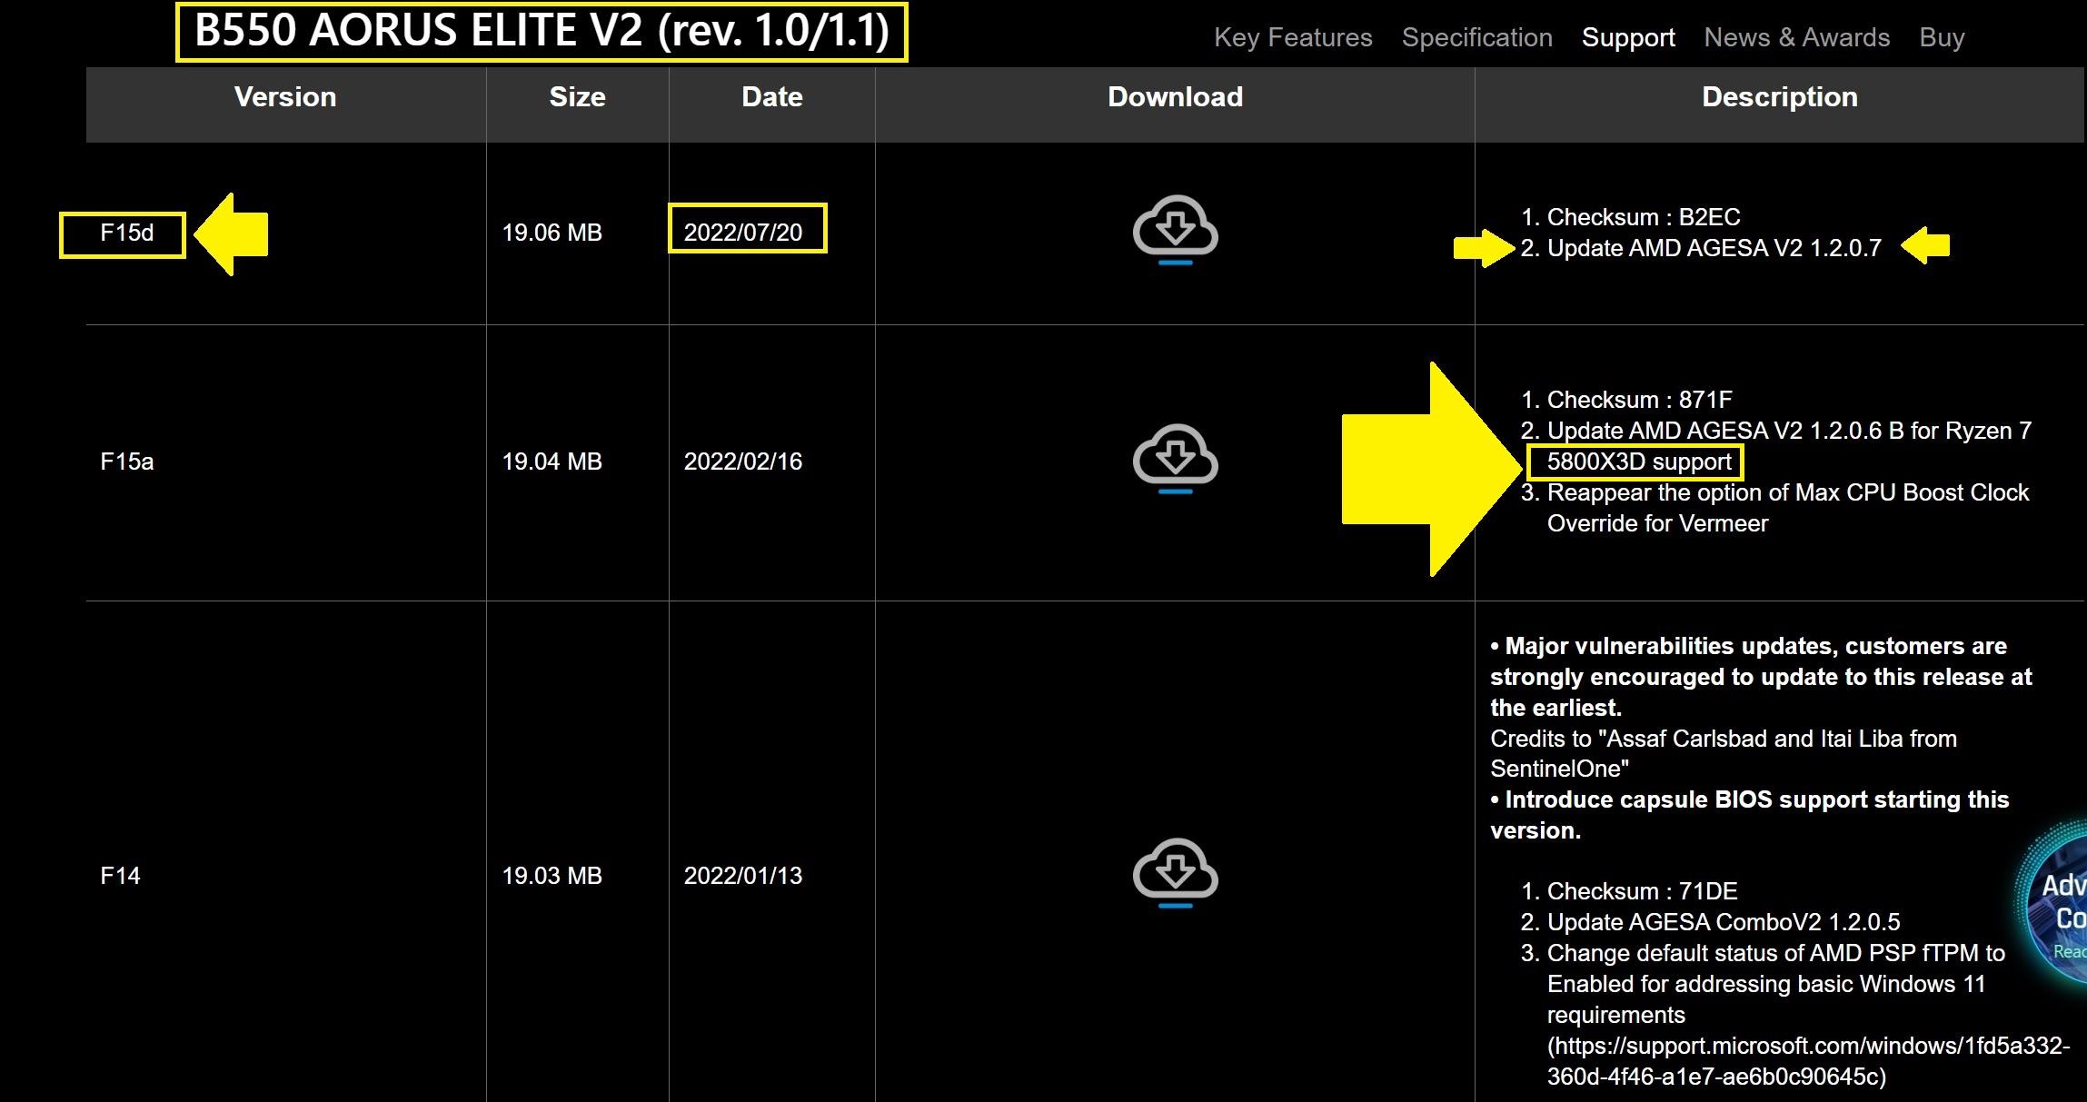Click the Size column header

[x=577, y=97]
